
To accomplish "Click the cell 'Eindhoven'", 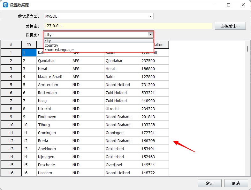I will [x=54, y=117].
